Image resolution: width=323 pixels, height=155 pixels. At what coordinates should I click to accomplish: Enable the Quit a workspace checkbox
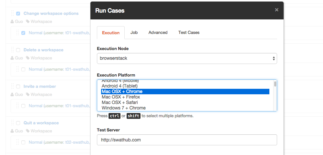pyautogui.click(x=18, y=123)
